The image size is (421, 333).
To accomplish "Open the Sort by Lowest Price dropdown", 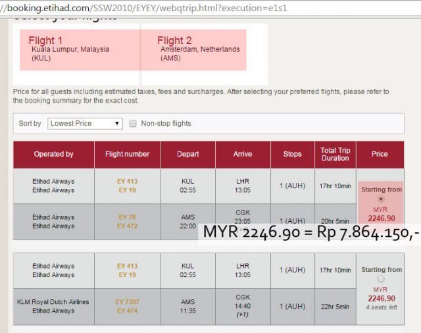I will click(85, 124).
